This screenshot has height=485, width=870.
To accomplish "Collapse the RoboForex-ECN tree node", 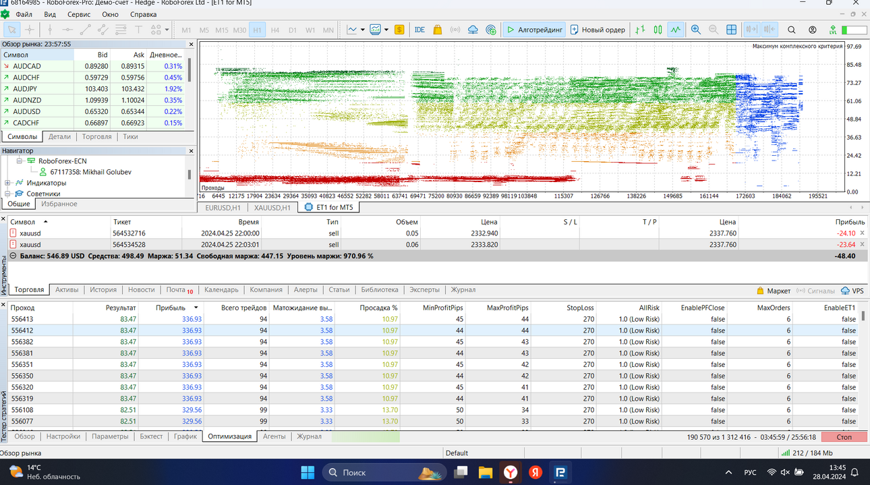I will 20,161.
